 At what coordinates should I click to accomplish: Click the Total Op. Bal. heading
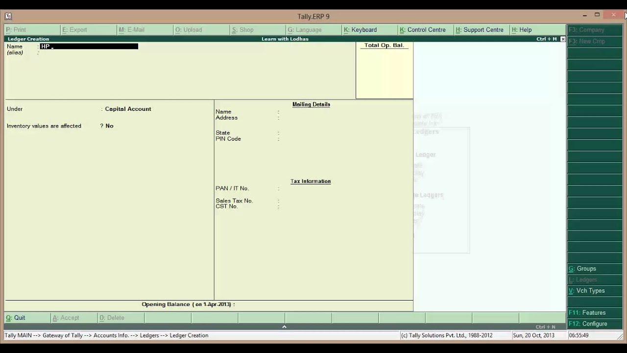(x=384, y=46)
